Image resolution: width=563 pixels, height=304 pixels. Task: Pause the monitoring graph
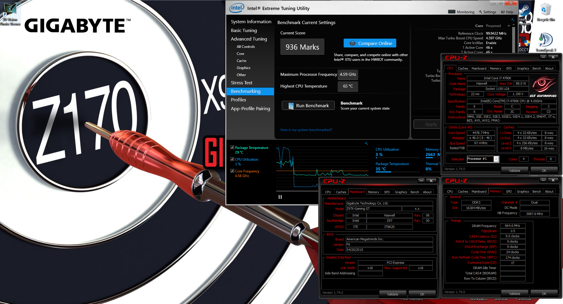280,197
